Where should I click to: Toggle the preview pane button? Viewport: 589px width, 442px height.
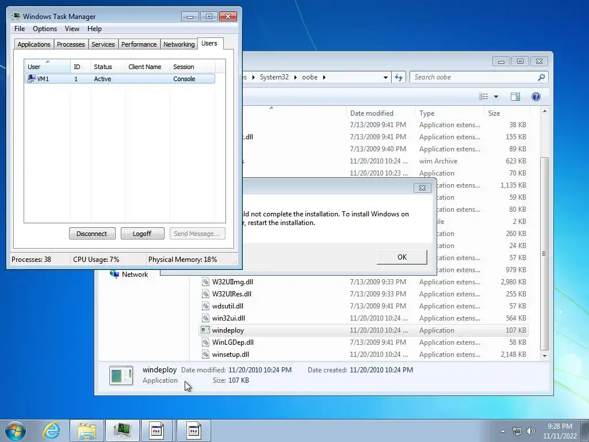[x=515, y=97]
